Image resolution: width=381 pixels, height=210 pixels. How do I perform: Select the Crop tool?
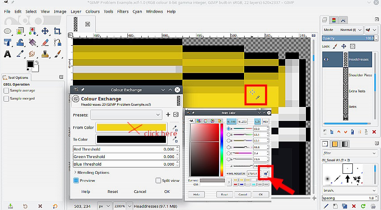point(58,31)
